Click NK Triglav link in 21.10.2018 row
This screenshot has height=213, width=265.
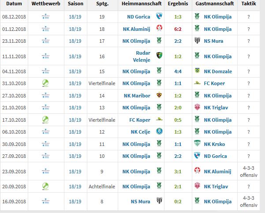[x=216, y=108]
